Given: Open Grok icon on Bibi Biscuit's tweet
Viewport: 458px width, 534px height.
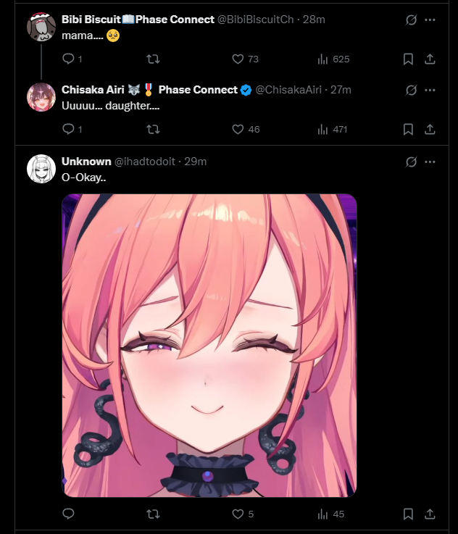Looking at the screenshot, I should [x=411, y=20].
